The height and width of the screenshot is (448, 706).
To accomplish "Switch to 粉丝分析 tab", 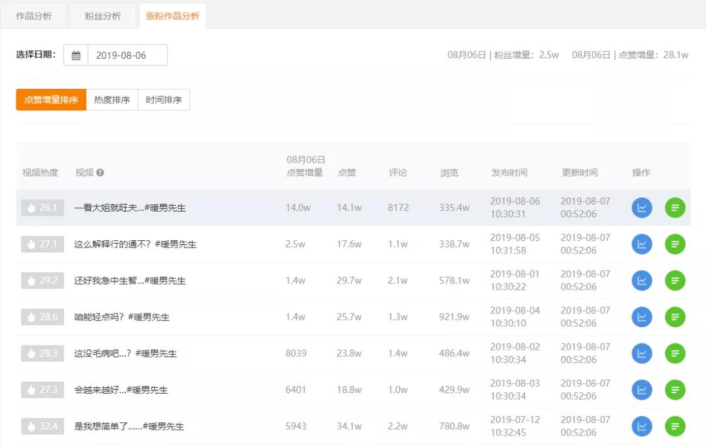I will click(x=103, y=16).
